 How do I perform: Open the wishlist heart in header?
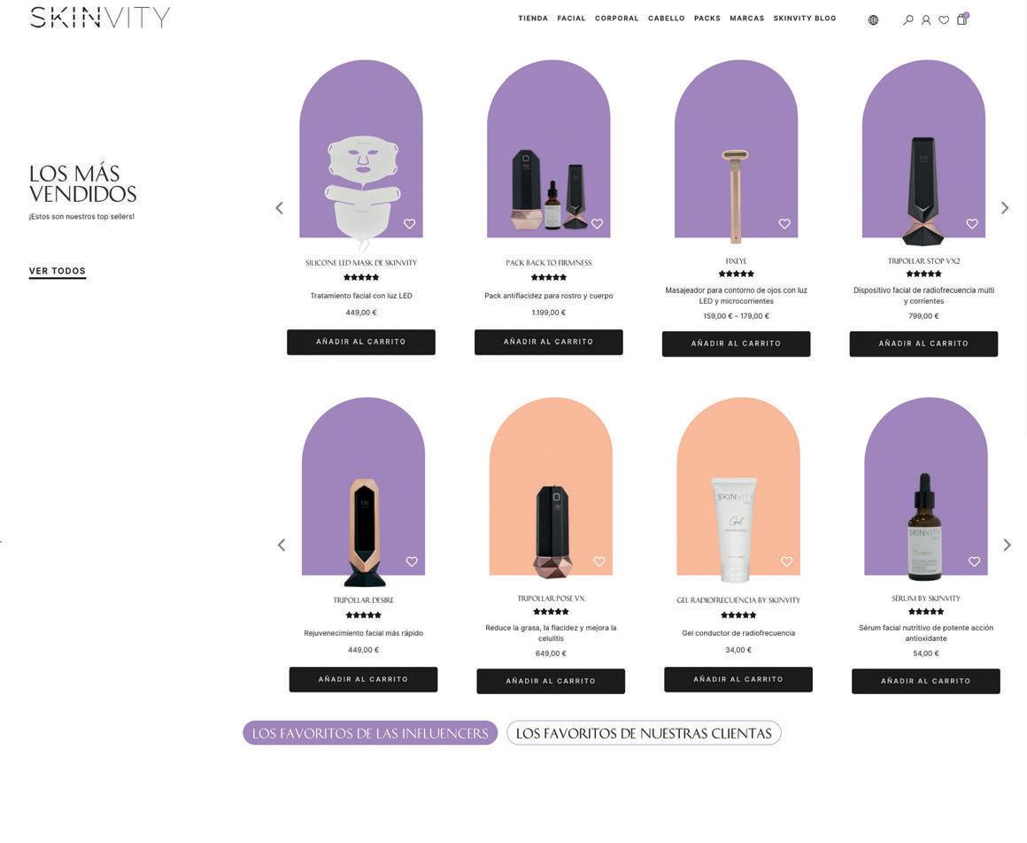[x=944, y=20]
